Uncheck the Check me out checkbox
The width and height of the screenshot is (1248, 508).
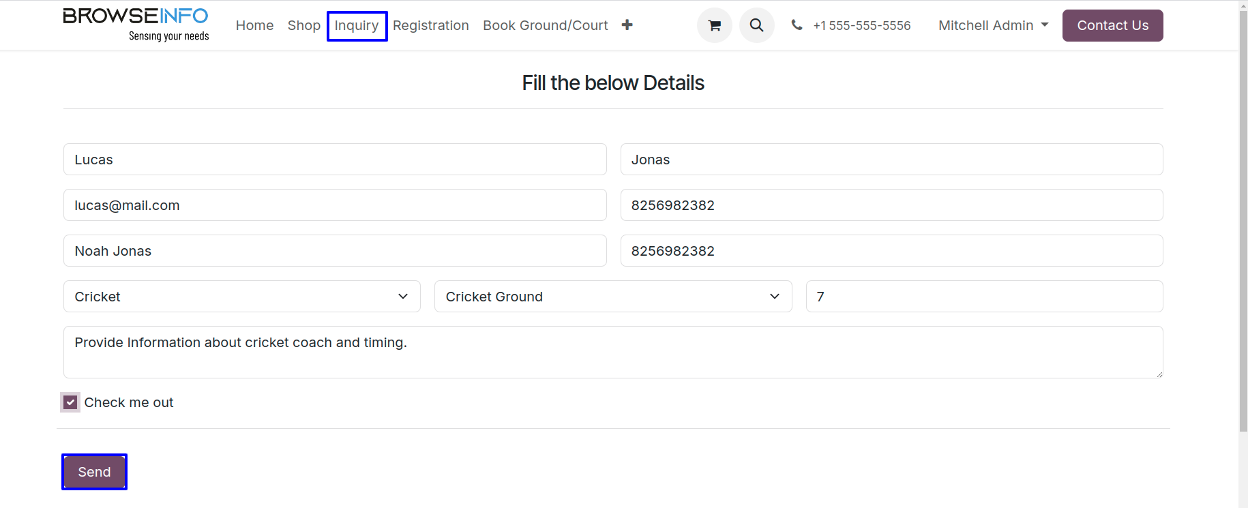click(x=70, y=402)
